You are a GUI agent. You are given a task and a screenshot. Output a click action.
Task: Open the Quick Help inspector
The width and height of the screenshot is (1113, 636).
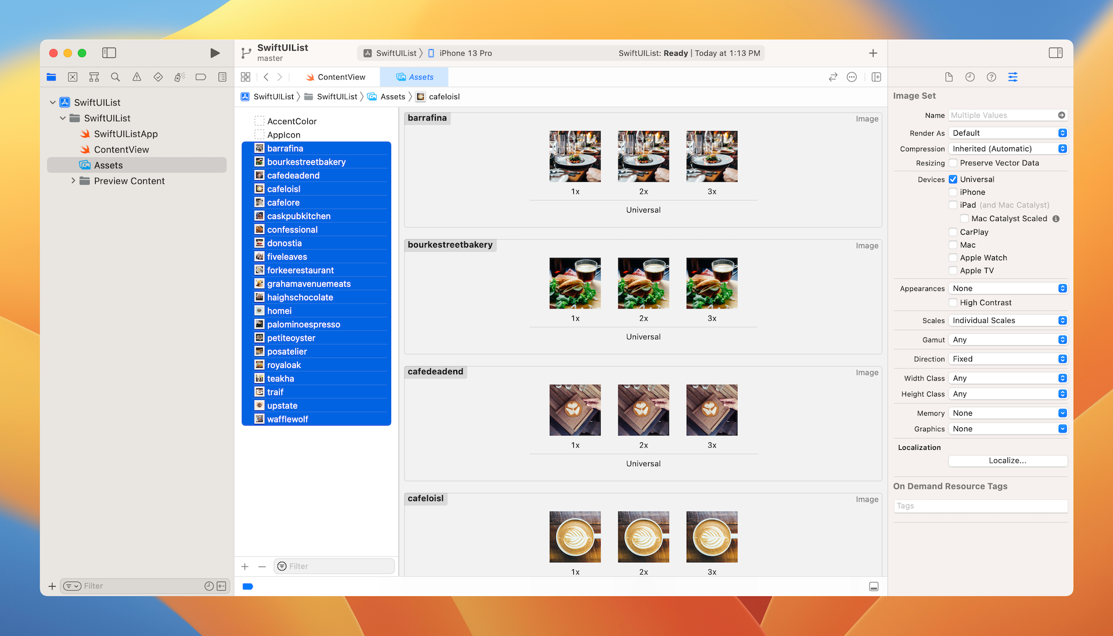coord(991,77)
